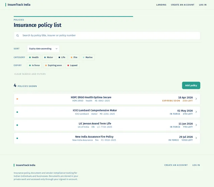Click the InsureTrack India header logo
The image size is (214, 187).
18,5
